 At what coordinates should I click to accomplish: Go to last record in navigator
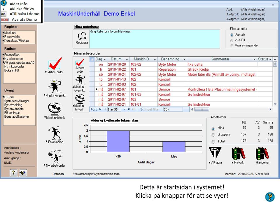click(x=129, y=109)
